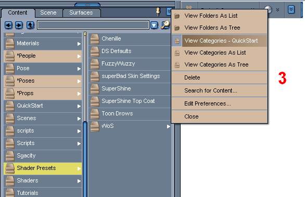The height and width of the screenshot is (197, 305).
Task: Click SuperShine Top Coat folder icon
Action: [95, 101]
